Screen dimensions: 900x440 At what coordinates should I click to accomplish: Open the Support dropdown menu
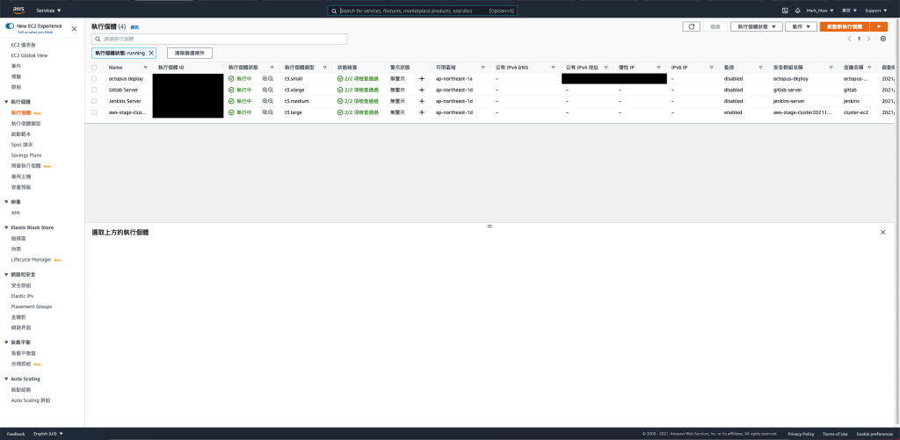pos(876,11)
